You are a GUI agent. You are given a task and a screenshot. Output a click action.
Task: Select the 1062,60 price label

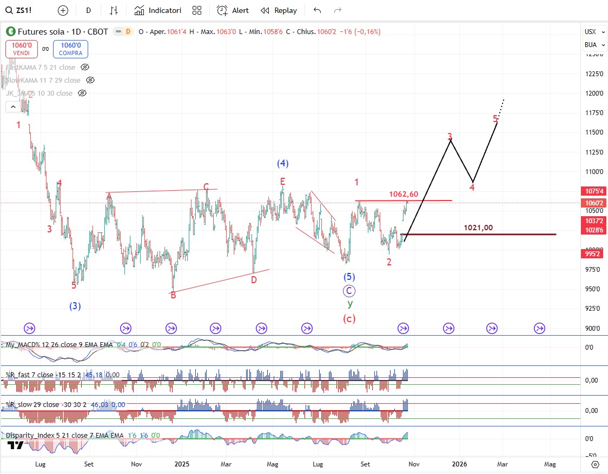pyautogui.click(x=404, y=194)
